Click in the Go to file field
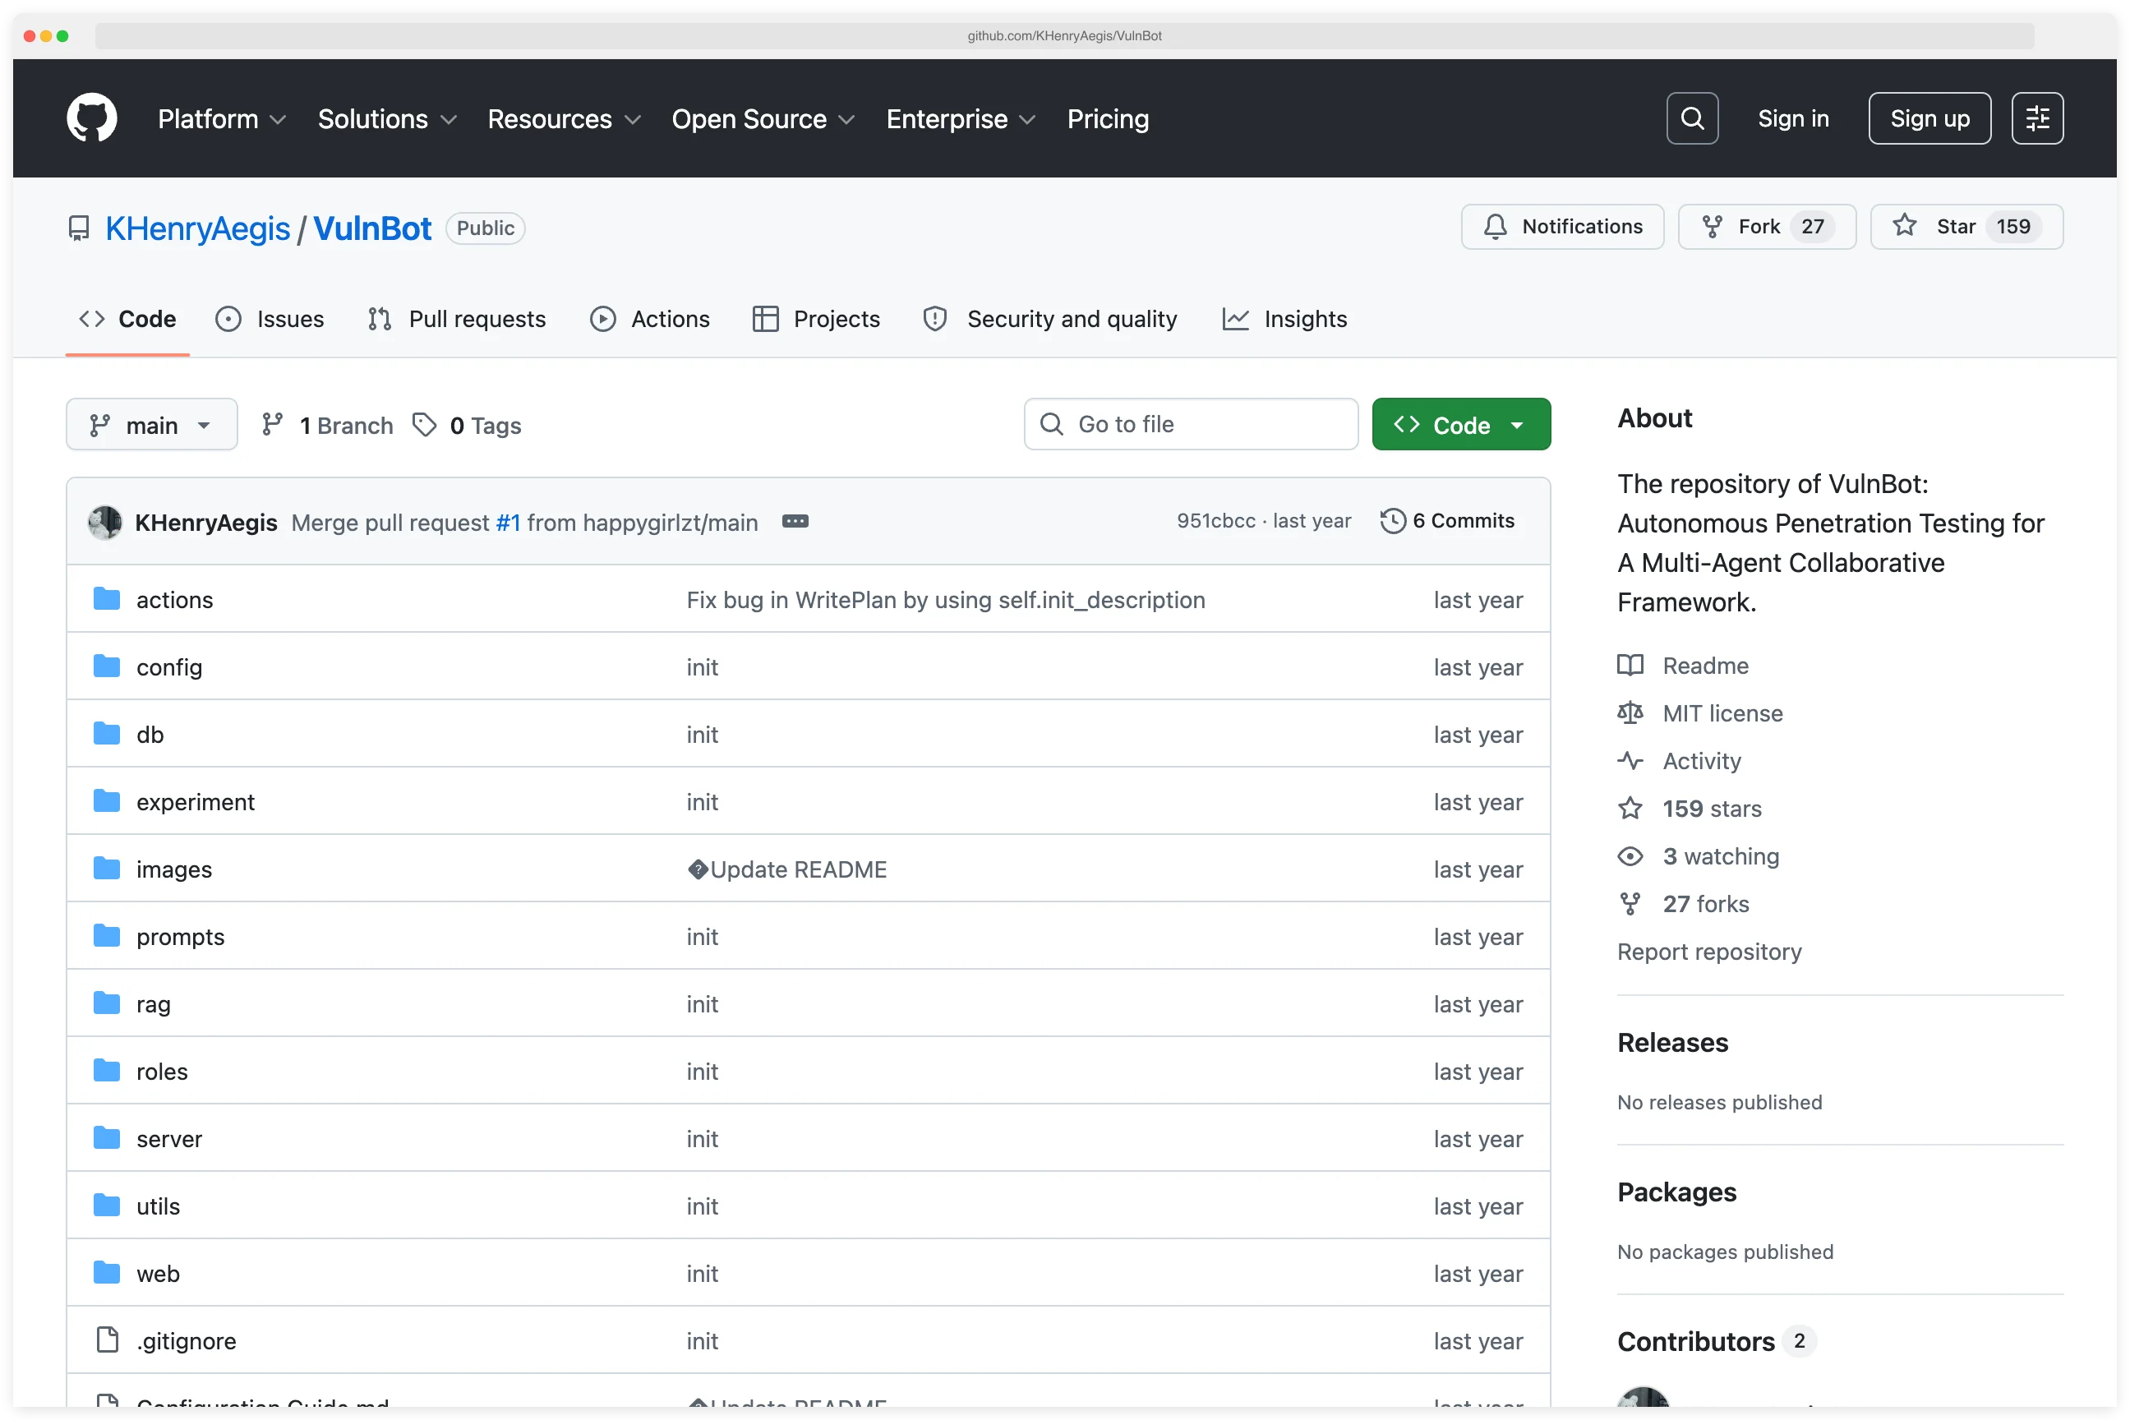This screenshot has width=2130, height=1420. point(1191,424)
